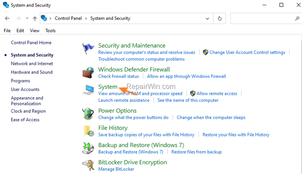Select Network and Internet in sidebar
The width and height of the screenshot is (302, 174).
click(32, 64)
